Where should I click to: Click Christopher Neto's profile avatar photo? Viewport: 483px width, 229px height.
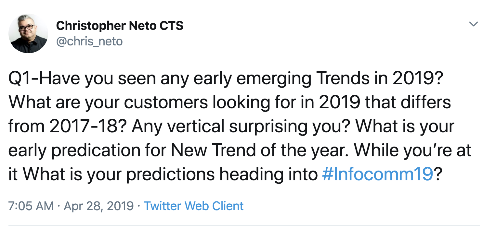pos(28,33)
